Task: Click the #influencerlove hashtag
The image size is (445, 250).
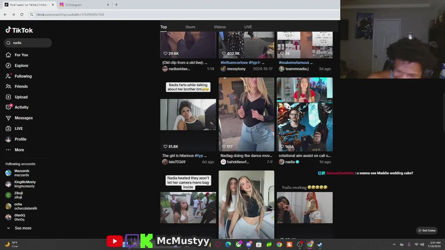Action: [234, 62]
